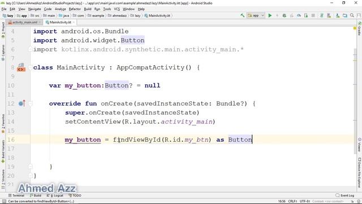
Task: Open the Event Log
Action: point(345,195)
